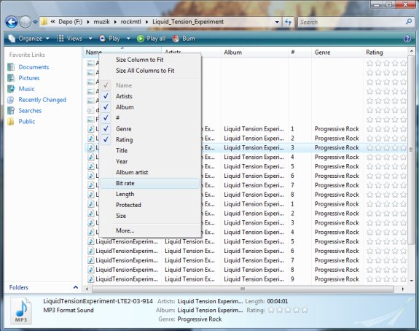Go back with the Back arrow button

(x=12, y=22)
